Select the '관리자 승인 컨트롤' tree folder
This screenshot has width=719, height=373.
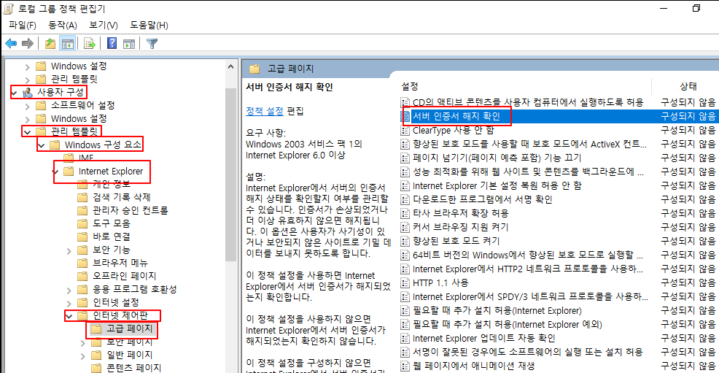131,210
